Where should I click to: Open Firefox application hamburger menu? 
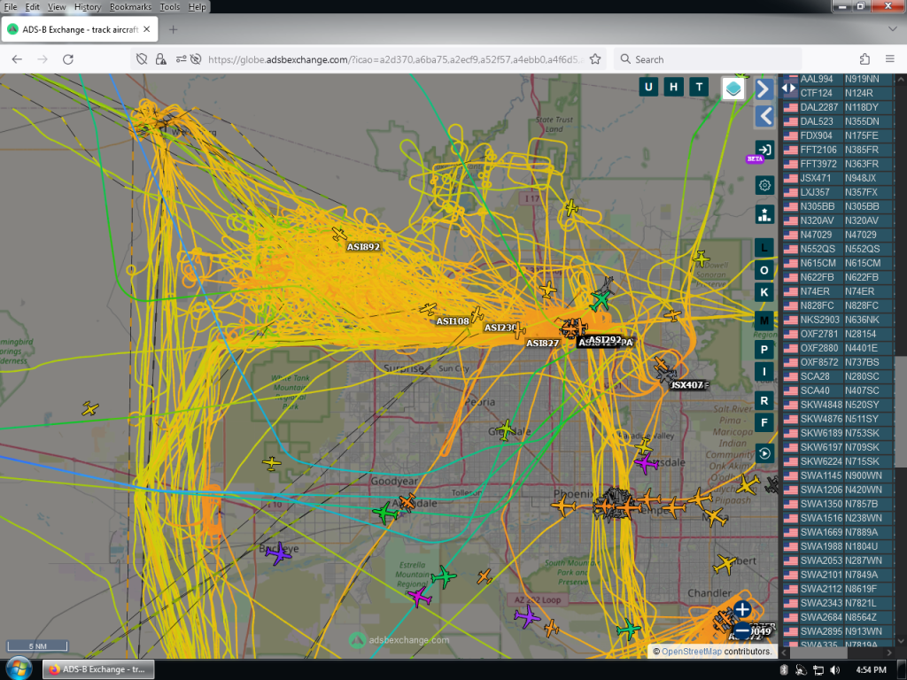click(x=890, y=59)
